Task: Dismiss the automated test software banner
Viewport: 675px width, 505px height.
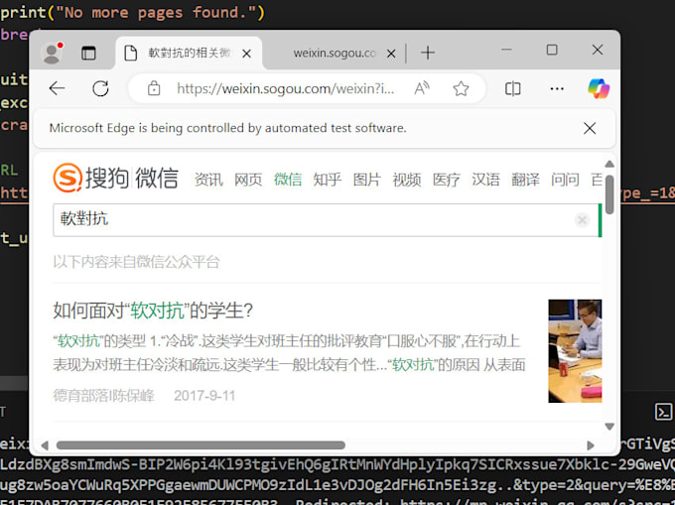Action: tap(590, 128)
